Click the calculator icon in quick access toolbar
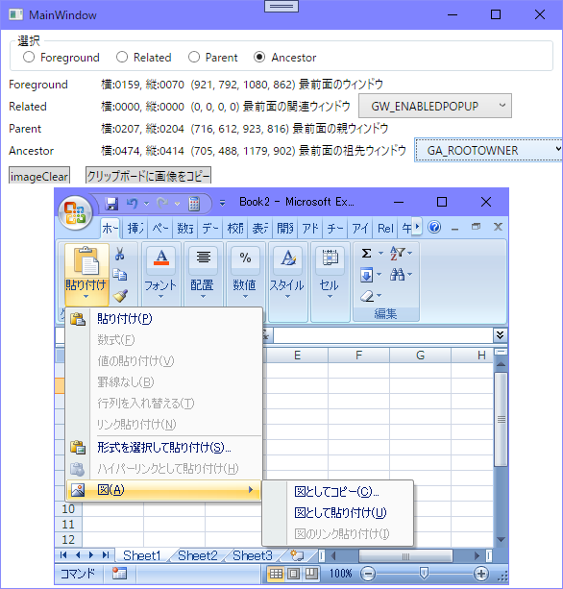 point(194,204)
